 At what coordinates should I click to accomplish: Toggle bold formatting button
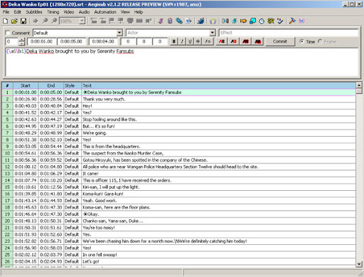click(x=174, y=41)
